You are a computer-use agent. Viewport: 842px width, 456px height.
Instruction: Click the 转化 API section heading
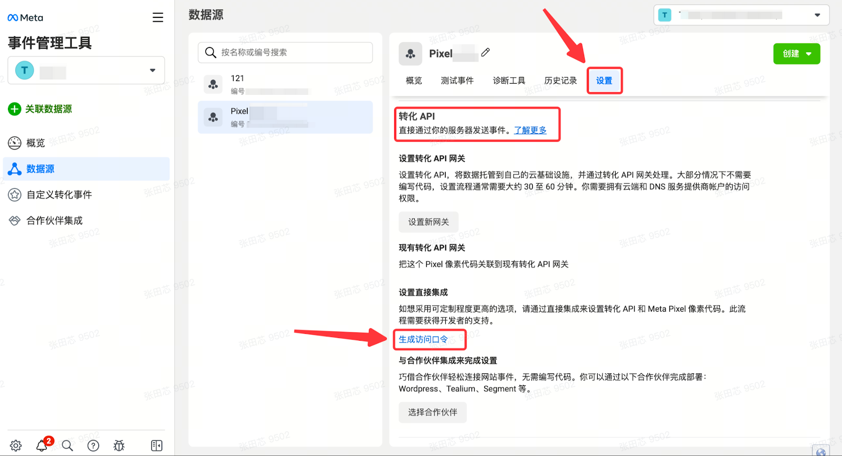(417, 116)
